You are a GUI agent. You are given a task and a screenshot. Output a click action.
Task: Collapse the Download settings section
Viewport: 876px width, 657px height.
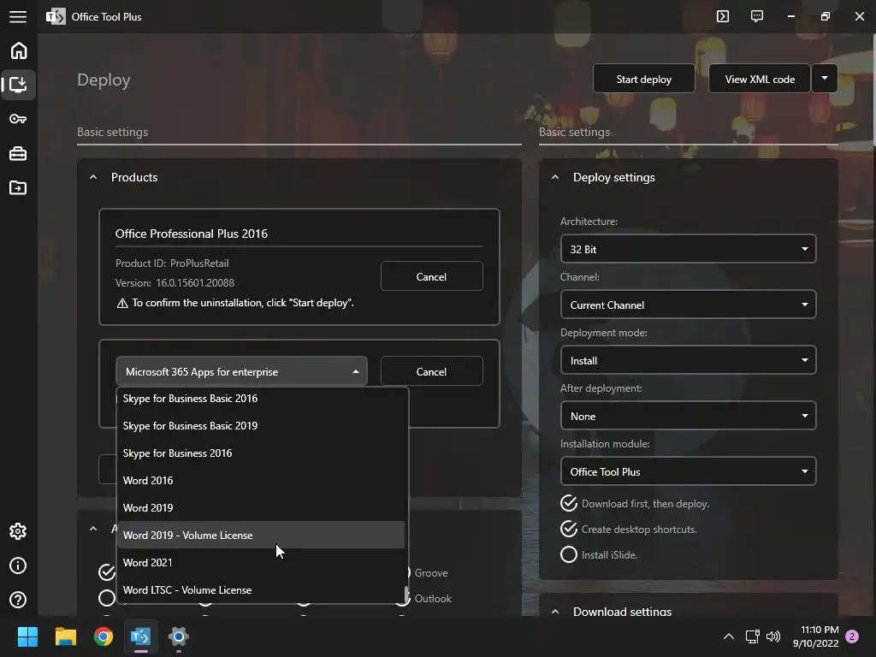(554, 611)
